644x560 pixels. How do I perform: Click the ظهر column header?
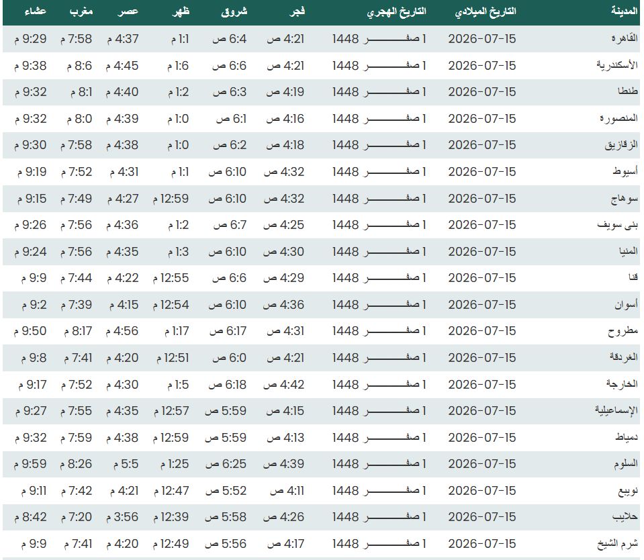181,12
